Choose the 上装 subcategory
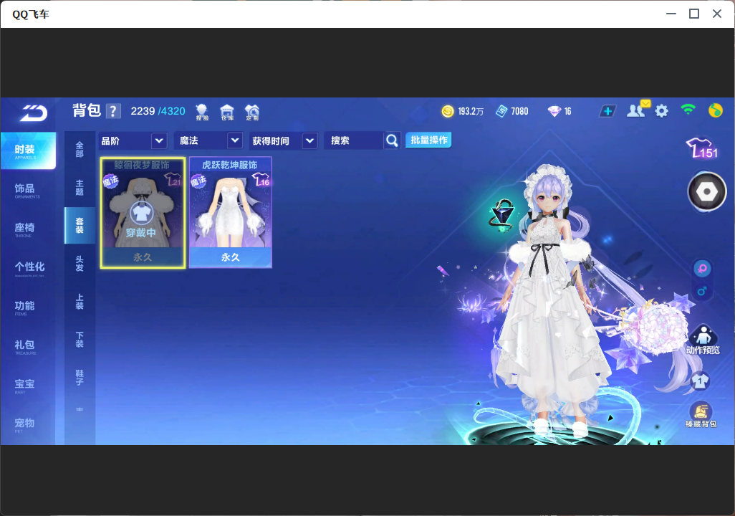This screenshot has width=735, height=516. 80,302
